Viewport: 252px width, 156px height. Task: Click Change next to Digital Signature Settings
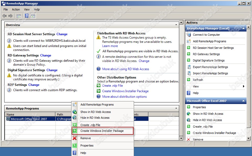coord(52,70)
